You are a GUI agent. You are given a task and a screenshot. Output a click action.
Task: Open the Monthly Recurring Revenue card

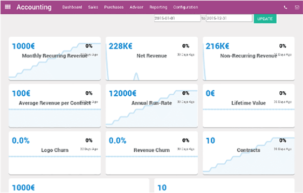pyautogui.click(x=55, y=58)
